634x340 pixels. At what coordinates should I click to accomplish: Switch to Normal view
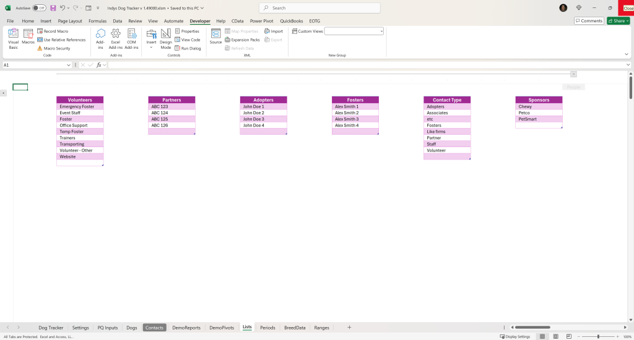click(x=542, y=336)
